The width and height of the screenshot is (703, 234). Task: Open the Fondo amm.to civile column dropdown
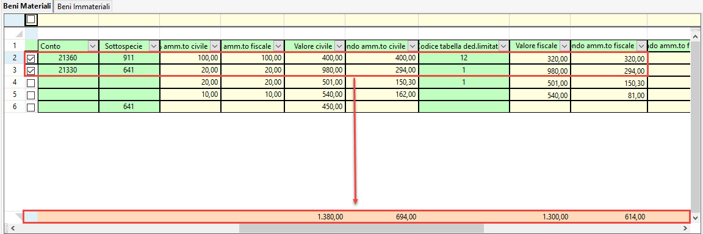coord(413,46)
